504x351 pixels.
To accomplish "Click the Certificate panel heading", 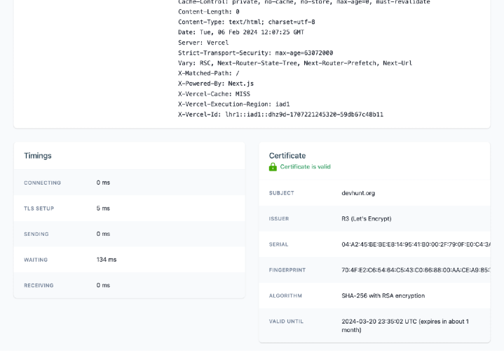I will 287,156.
